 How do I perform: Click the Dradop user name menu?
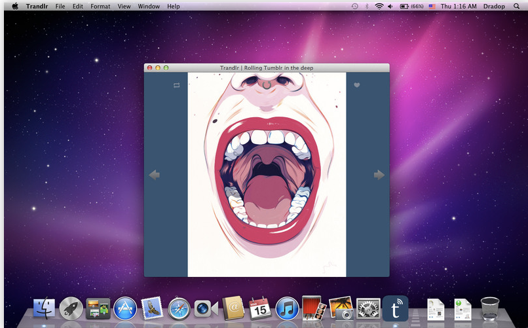click(494, 6)
